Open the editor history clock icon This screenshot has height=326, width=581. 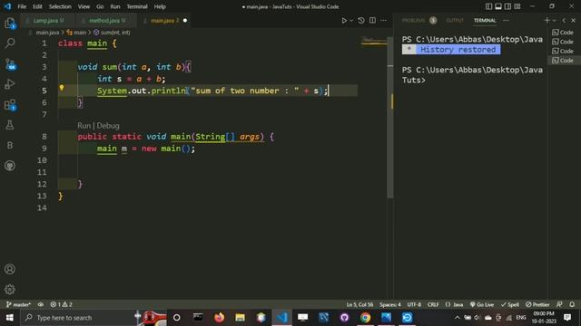(x=361, y=20)
